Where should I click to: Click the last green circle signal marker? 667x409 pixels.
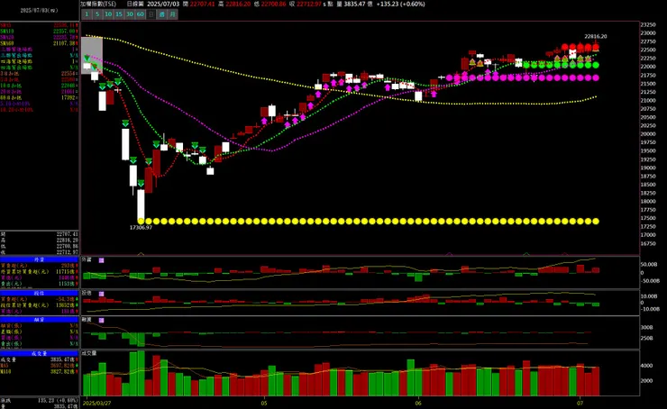coord(596,65)
